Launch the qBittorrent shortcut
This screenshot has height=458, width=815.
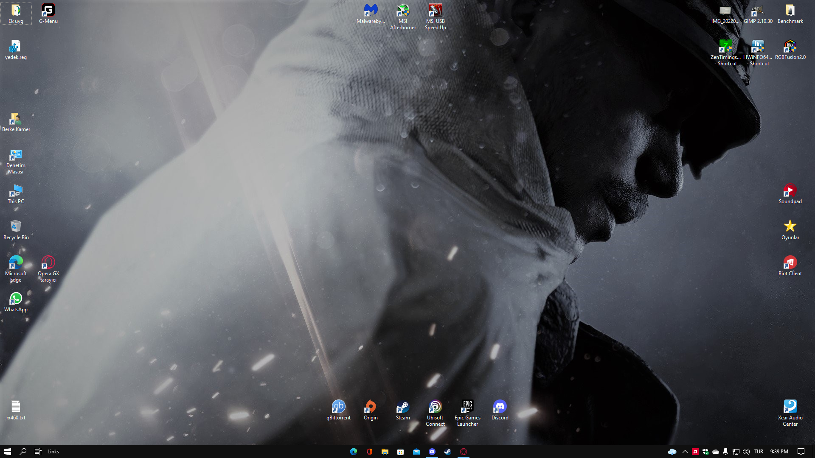[x=338, y=410]
